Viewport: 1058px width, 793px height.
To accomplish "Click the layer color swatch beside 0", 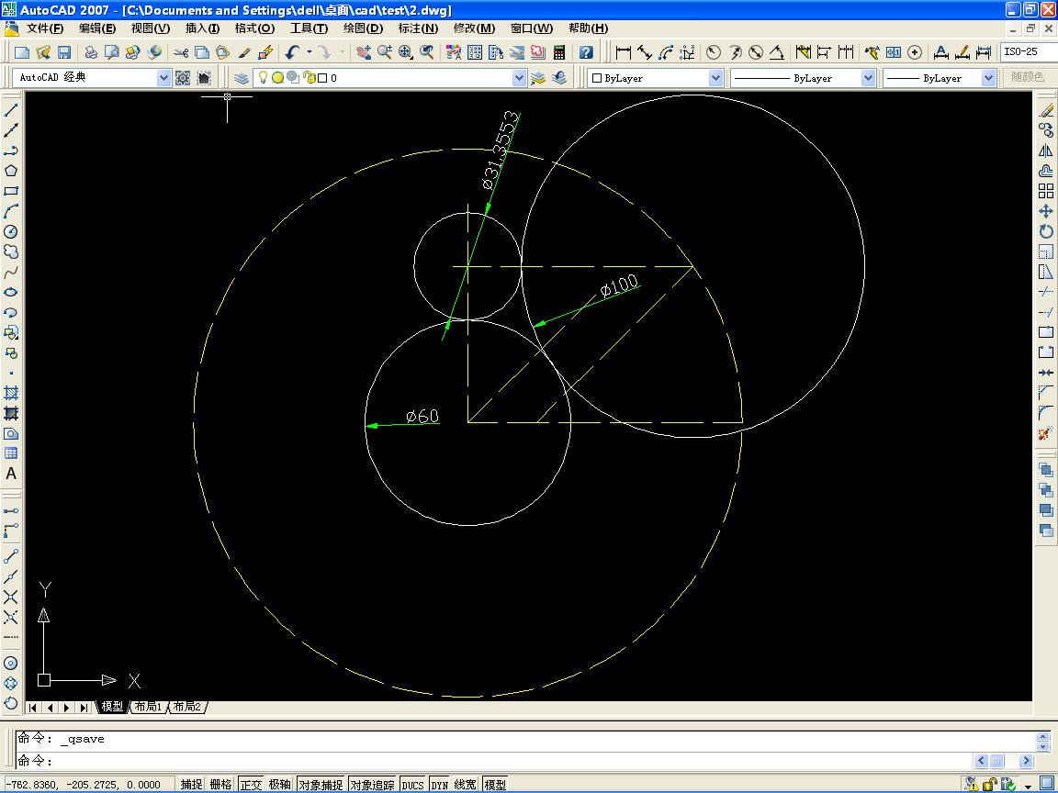I will click(322, 78).
